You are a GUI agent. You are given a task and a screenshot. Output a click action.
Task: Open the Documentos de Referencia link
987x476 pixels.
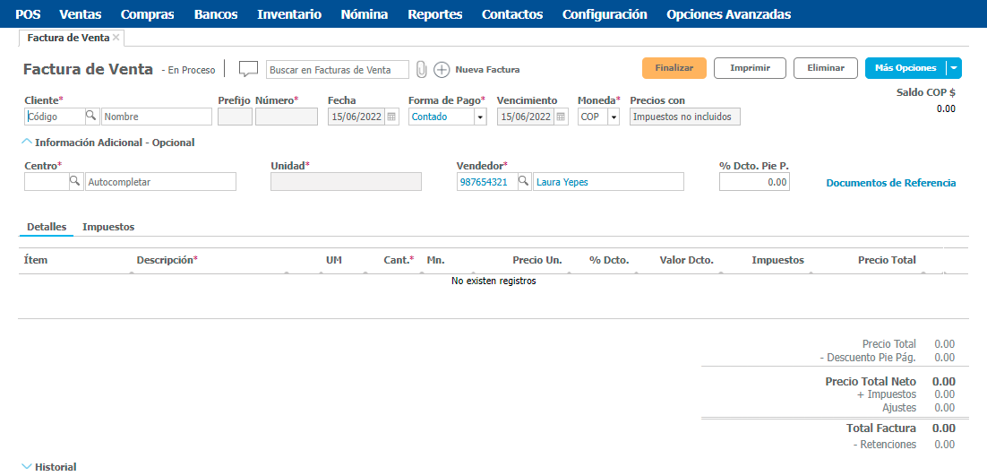point(890,183)
